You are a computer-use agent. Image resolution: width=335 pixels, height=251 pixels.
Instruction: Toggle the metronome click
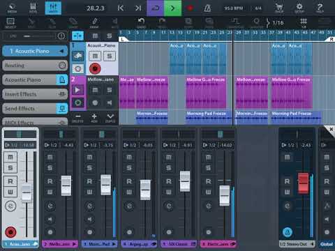coord(207,8)
